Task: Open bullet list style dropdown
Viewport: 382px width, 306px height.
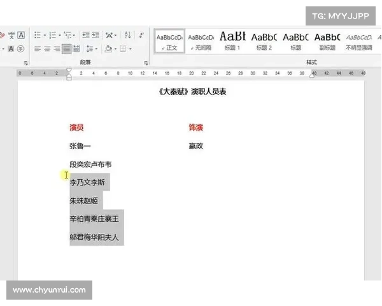Action: click(x=45, y=36)
